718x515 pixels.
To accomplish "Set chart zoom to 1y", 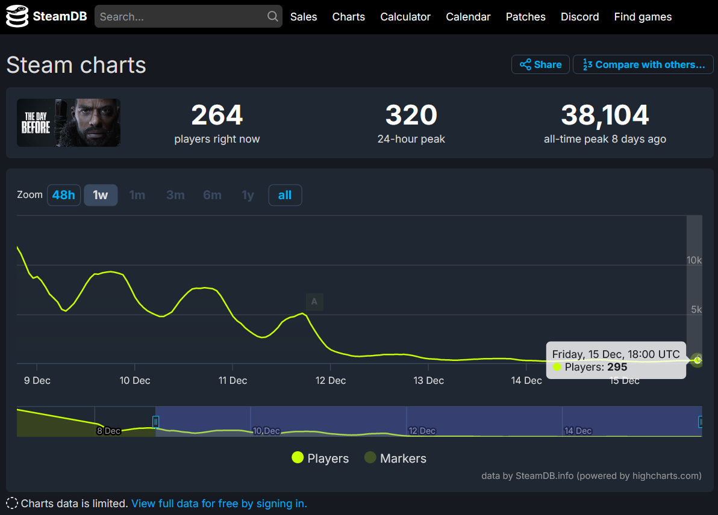I will [x=248, y=196].
